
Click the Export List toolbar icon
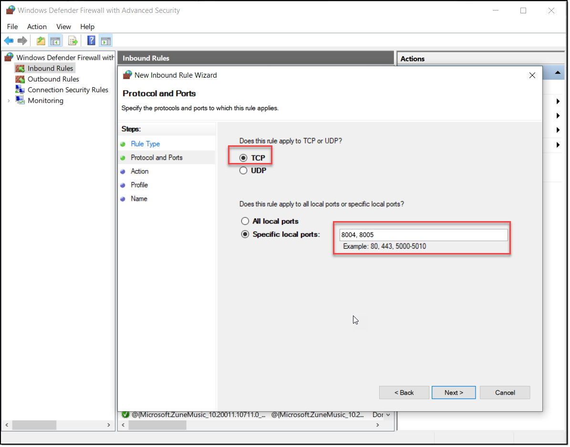coord(73,41)
